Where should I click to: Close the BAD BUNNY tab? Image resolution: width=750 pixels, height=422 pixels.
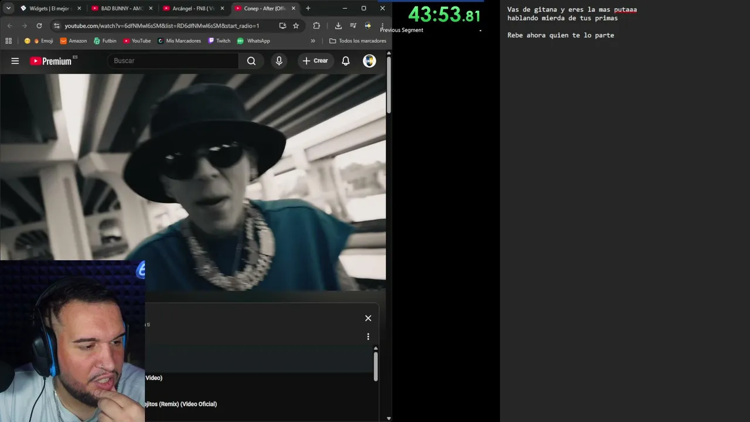151,8
